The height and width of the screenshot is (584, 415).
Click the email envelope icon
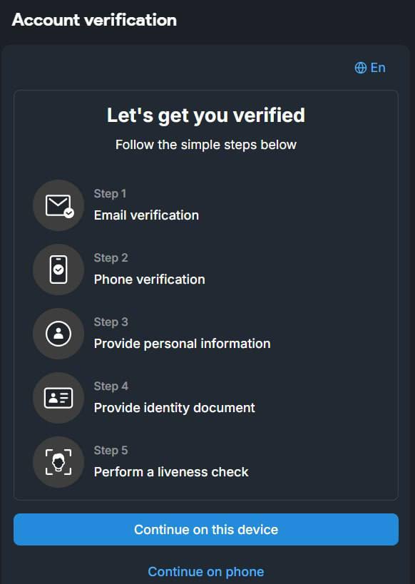(x=59, y=205)
